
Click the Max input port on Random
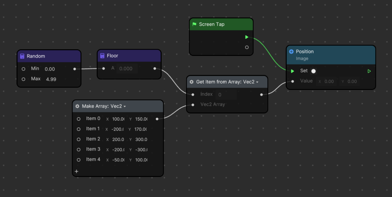(23, 79)
